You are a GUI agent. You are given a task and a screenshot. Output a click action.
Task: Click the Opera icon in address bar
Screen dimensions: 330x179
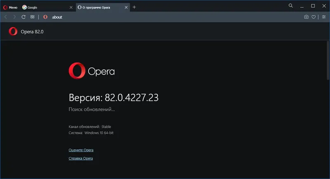click(x=45, y=17)
